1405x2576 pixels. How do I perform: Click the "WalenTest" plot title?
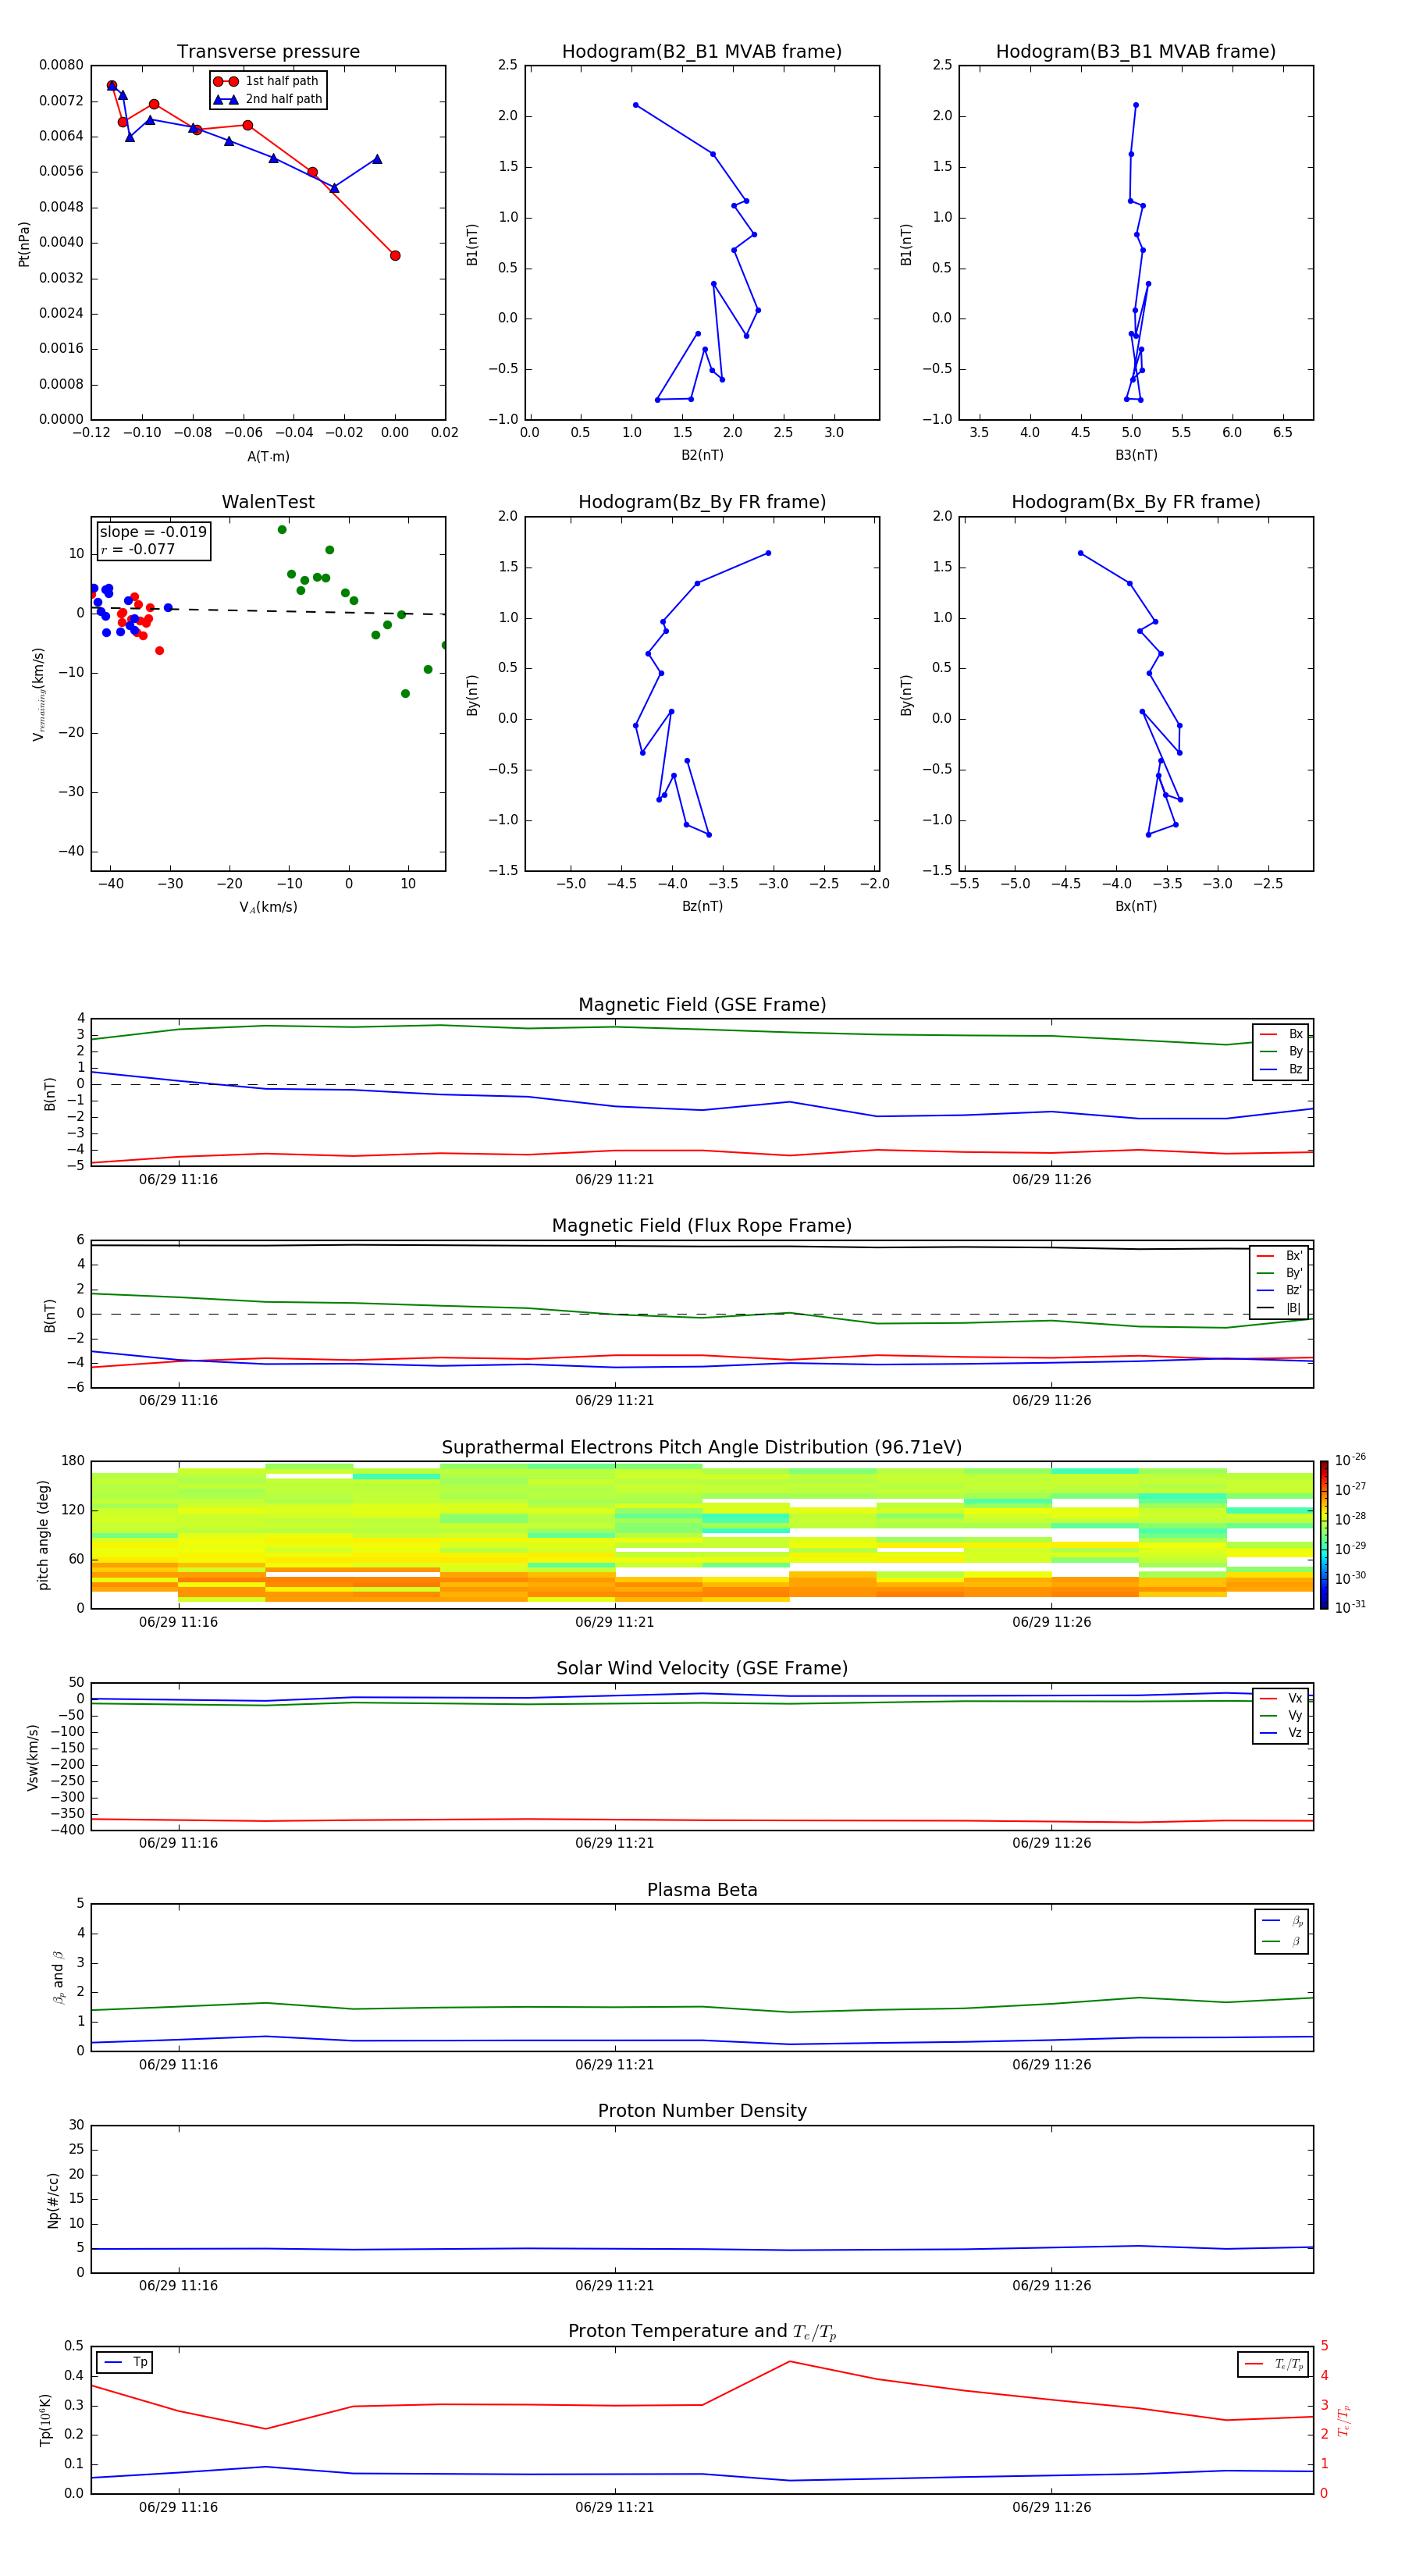coord(268,502)
